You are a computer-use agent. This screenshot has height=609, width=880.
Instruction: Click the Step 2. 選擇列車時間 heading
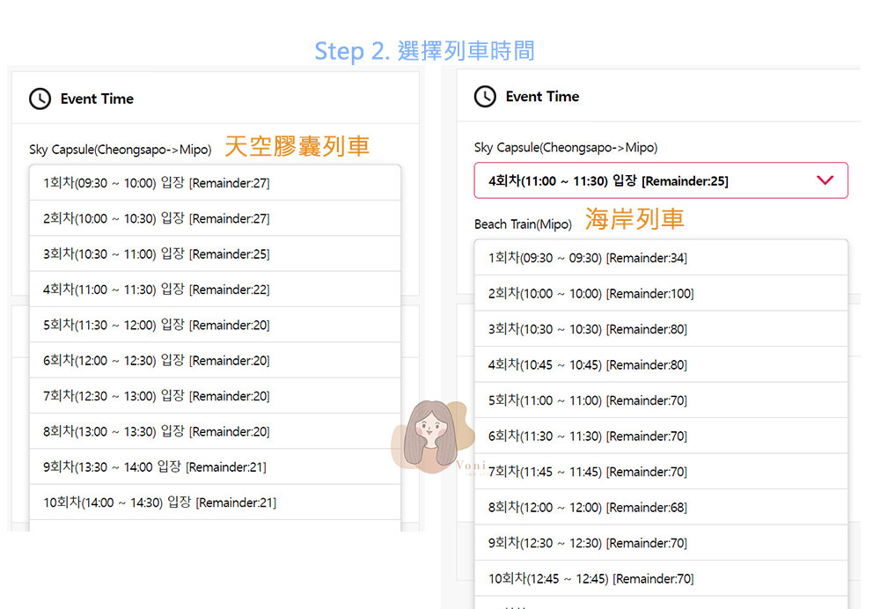(424, 51)
